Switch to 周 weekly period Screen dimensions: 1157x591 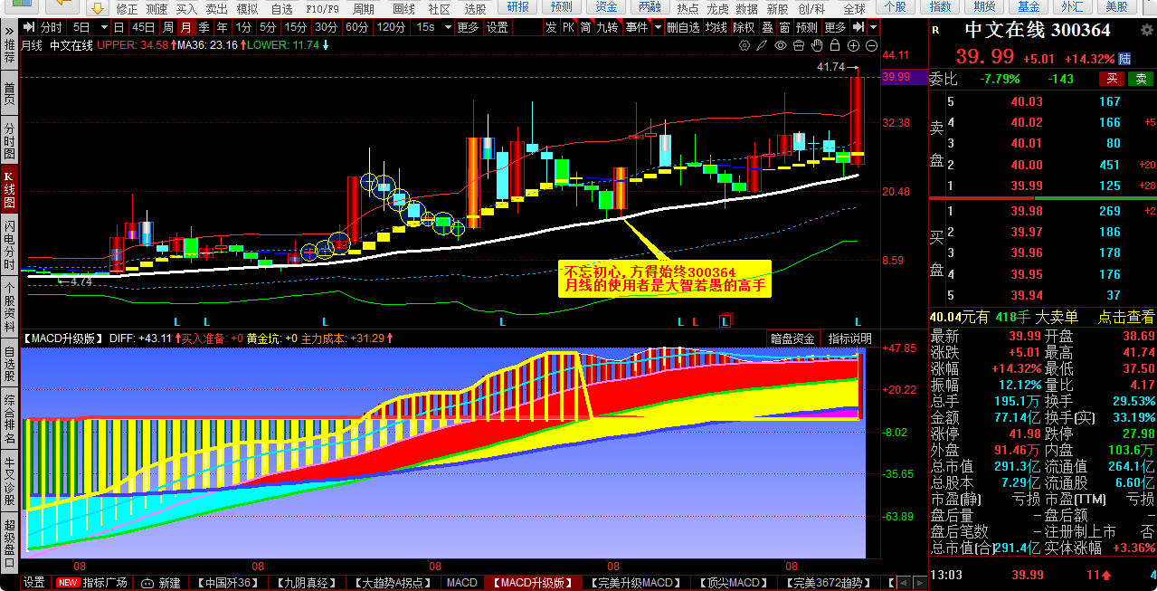point(168,27)
